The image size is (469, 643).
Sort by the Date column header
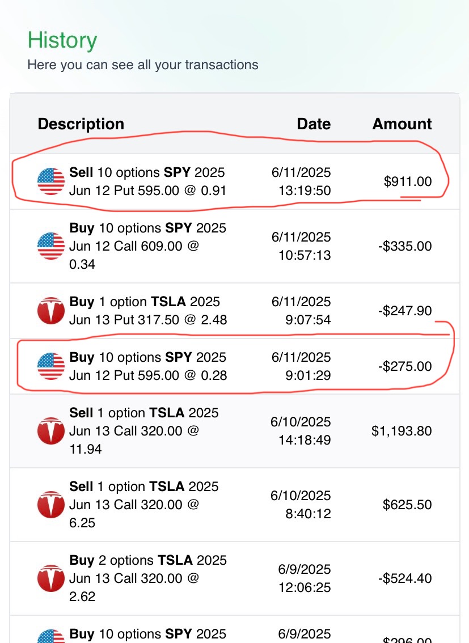pos(314,124)
